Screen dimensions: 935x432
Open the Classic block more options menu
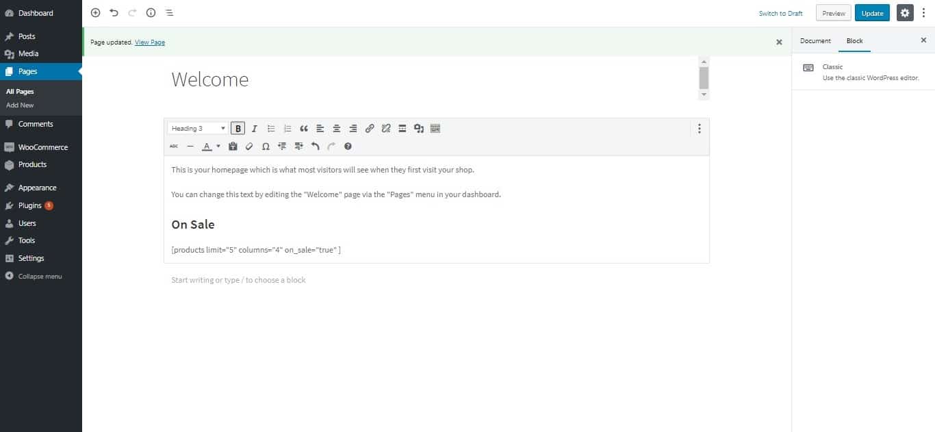pos(699,128)
